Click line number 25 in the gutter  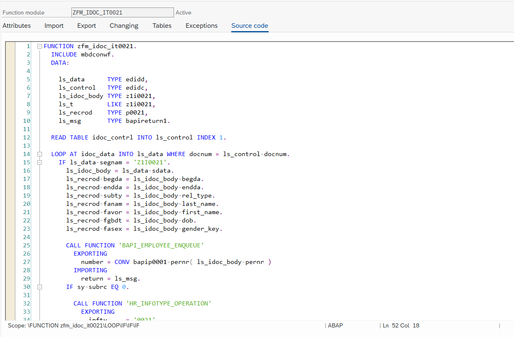(x=27, y=245)
